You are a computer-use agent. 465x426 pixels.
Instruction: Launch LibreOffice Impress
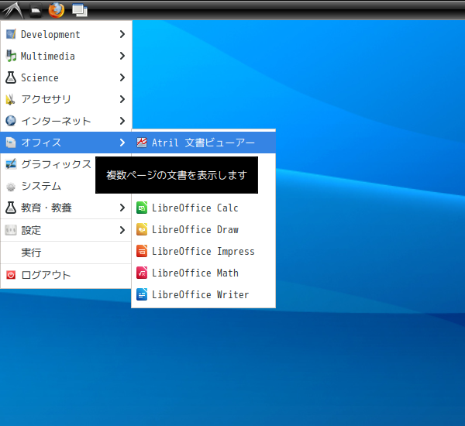[203, 252]
